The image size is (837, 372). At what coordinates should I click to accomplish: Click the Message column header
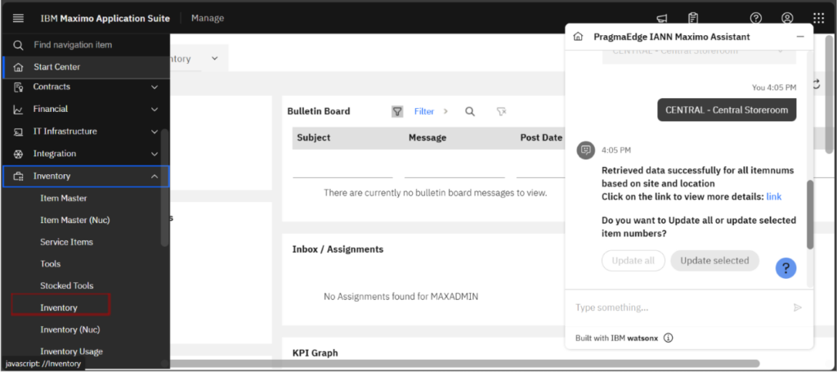pyautogui.click(x=427, y=137)
